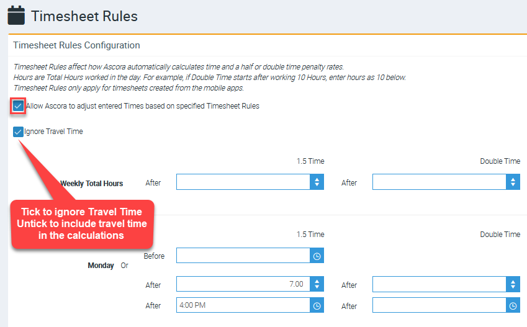527x327 pixels.
Task: Click the Timesheet Rules Configuration section header
Action: point(76,45)
